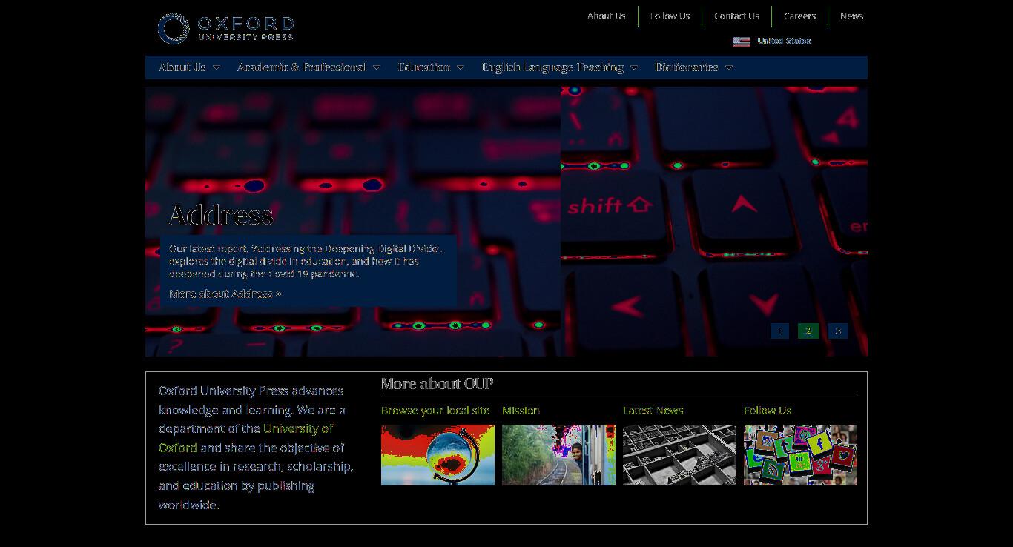Click the Oxford University Press logo
Screen dimensions: 1013x547
point(225,28)
